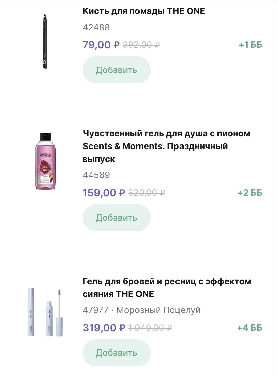Click the 319,00 ₽ brow gel price
The width and height of the screenshot is (278, 376).
pos(104,328)
